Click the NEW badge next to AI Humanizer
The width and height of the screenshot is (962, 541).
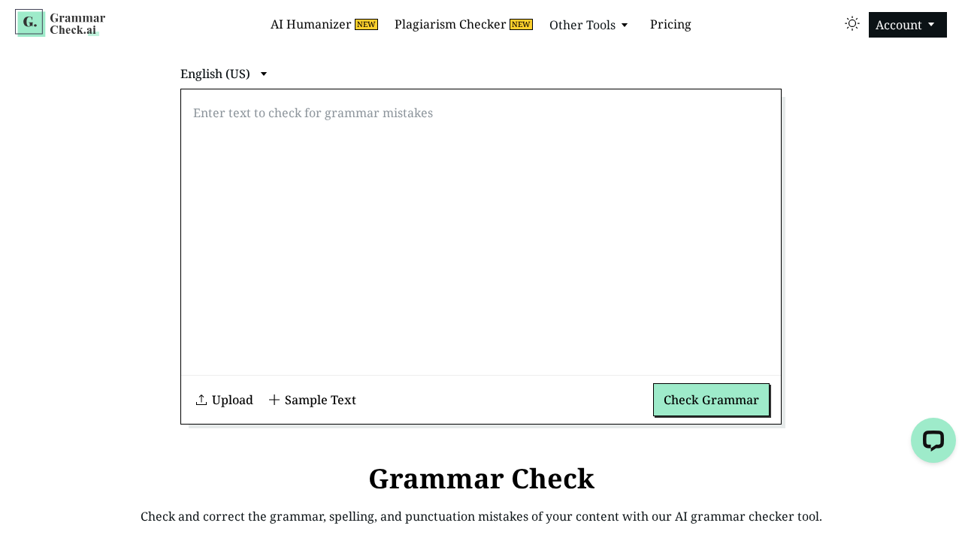pyautogui.click(x=366, y=23)
